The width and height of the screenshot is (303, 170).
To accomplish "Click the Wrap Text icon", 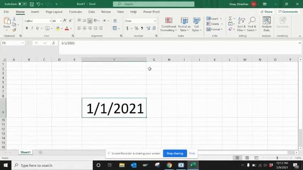I will [x=115, y=21].
